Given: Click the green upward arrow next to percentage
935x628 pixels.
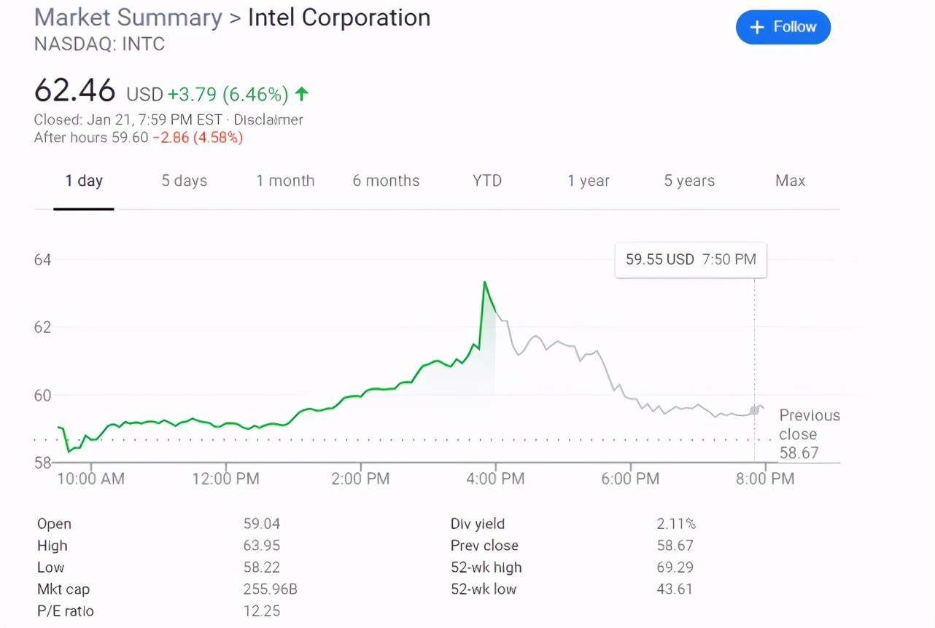Looking at the screenshot, I should pos(300,94).
